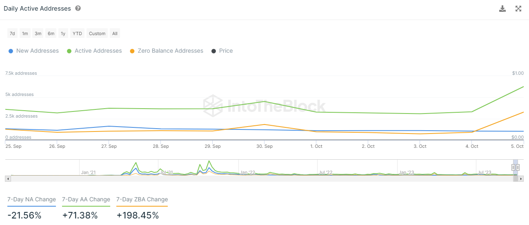Image resolution: width=529 pixels, height=225 pixels.
Task: Toggle Zero Balance Addresses series
Action: pyautogui.click(x=166, y=51)
